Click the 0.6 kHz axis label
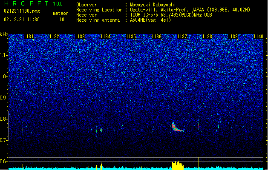 (x=4, y=161)
